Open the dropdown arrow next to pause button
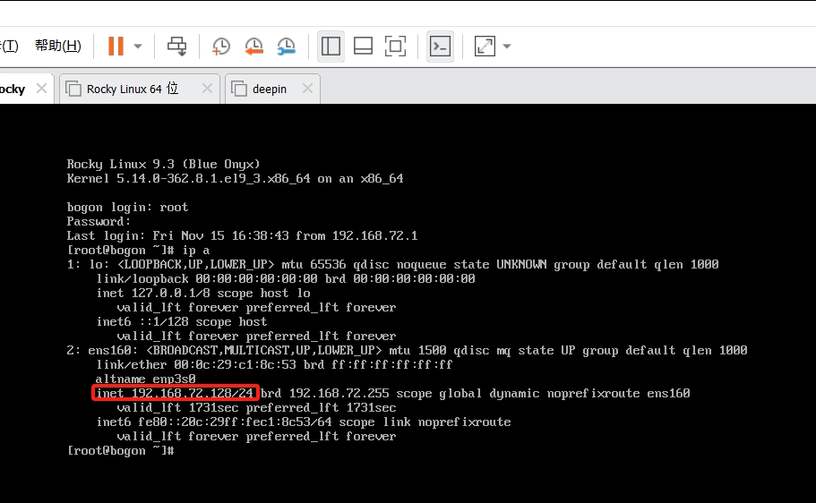 (x=138, y=46)
